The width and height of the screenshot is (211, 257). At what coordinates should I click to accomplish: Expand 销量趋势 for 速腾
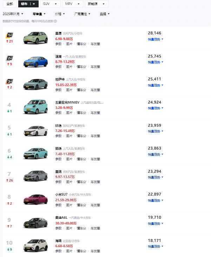156,62
